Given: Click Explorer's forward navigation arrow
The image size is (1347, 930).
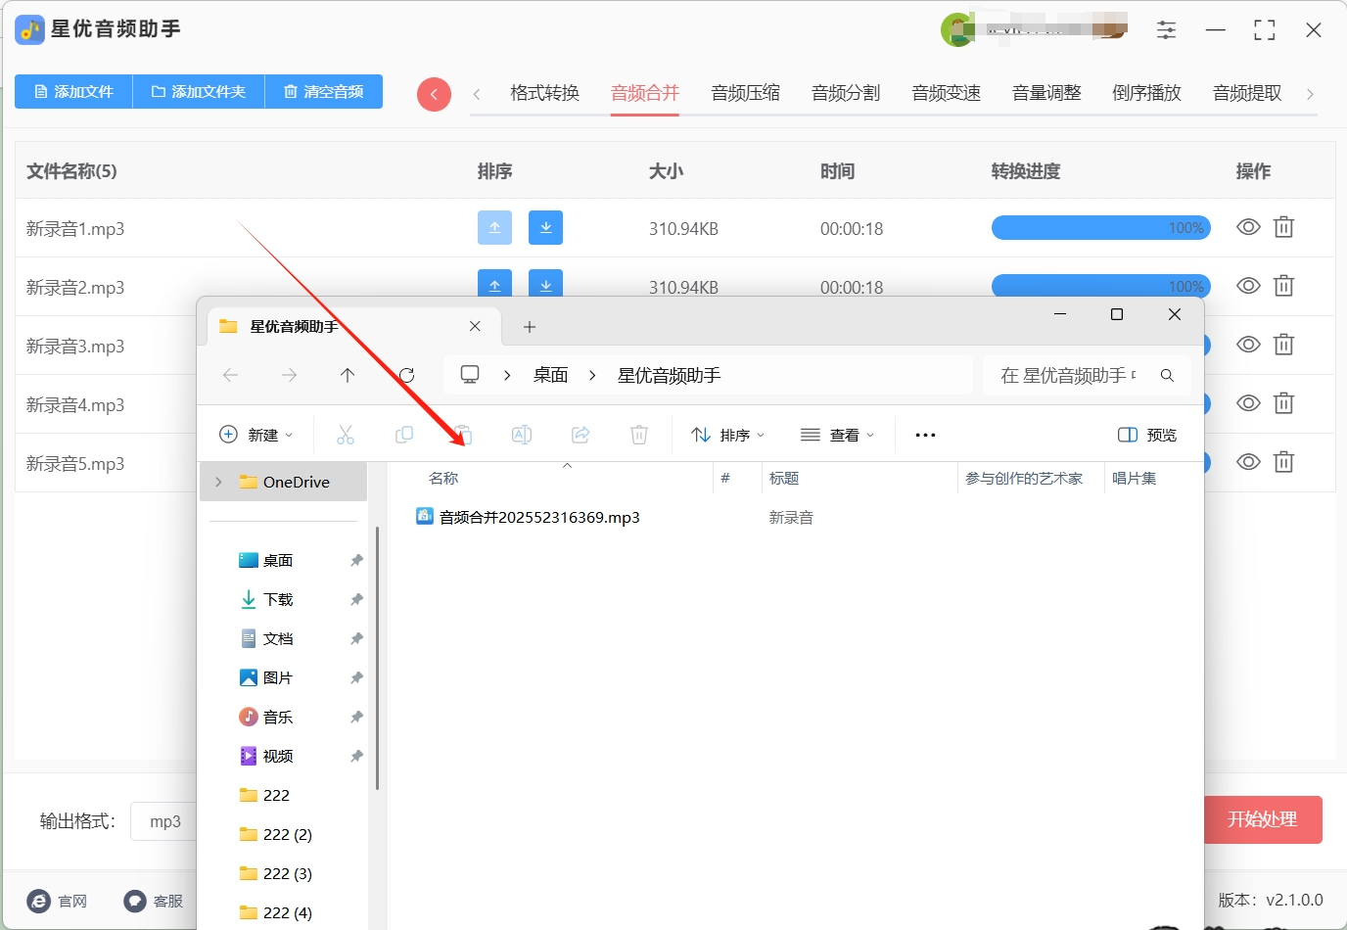Looking at the screenshot, I should point(289,375).
